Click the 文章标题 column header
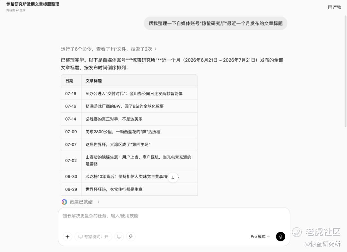This screenshot has height=252, width=347. pos(93,81)
